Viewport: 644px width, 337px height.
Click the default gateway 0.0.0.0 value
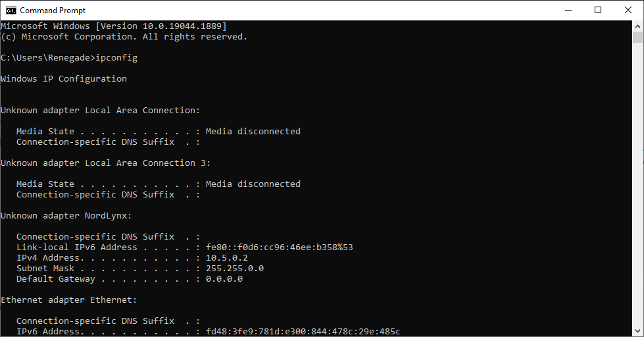[x=224, y=278]
